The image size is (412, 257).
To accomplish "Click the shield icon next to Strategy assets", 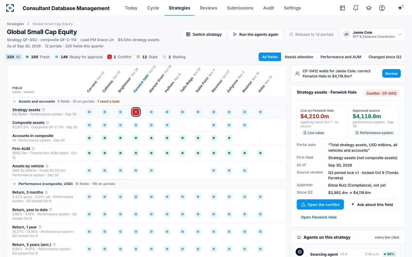I will tap(43, 110).
